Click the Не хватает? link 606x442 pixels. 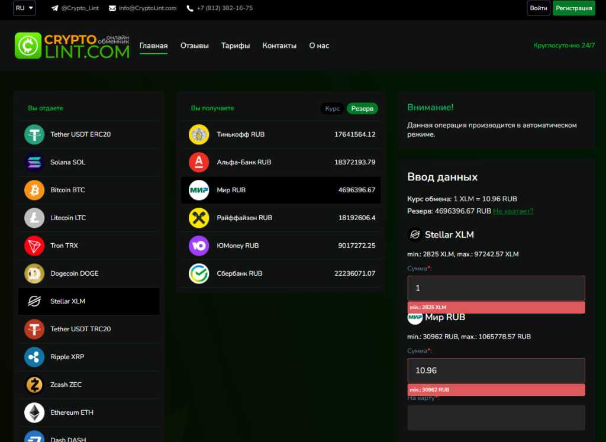coord(513,211)
